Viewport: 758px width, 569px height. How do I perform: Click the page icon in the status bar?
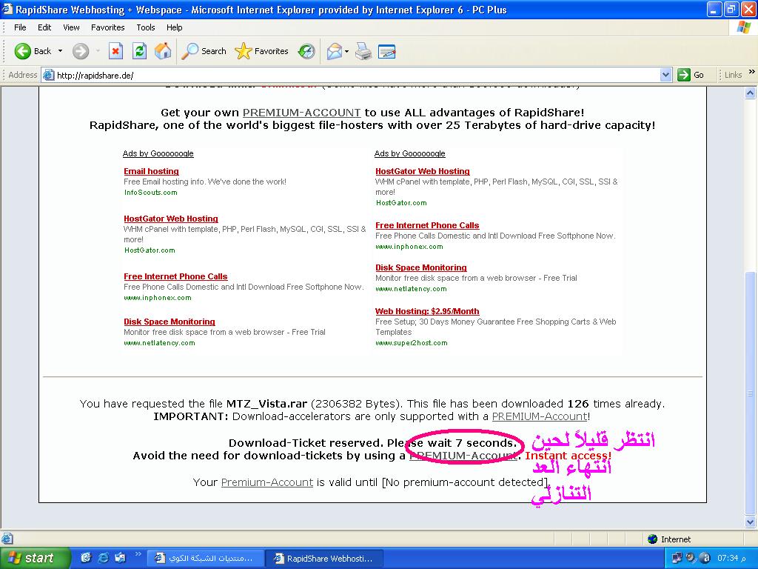click(7, 539)
